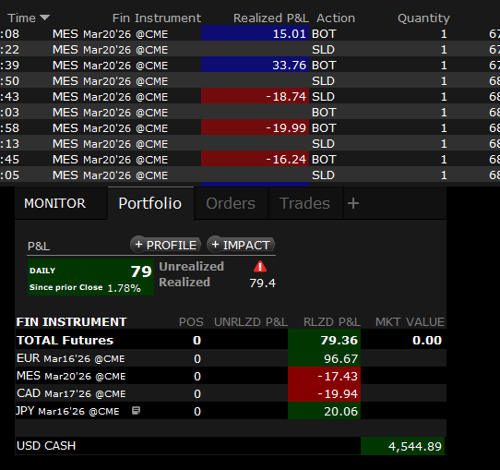500x470 pixels.
Task: Click the EUR realized P&L 96.67 cell
Action: 325,358
